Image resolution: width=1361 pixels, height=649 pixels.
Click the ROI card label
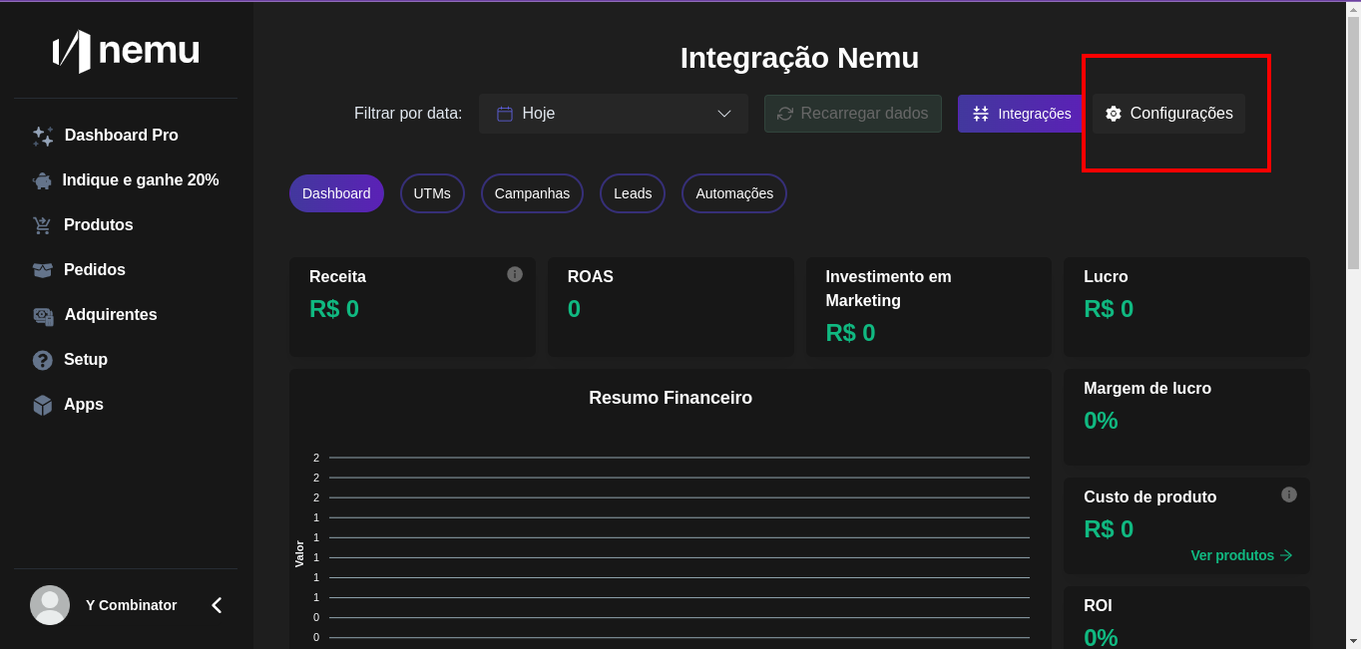pos(1098,605)
